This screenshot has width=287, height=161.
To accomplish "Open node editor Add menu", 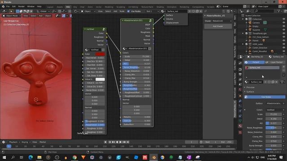I will coord(115,11).
